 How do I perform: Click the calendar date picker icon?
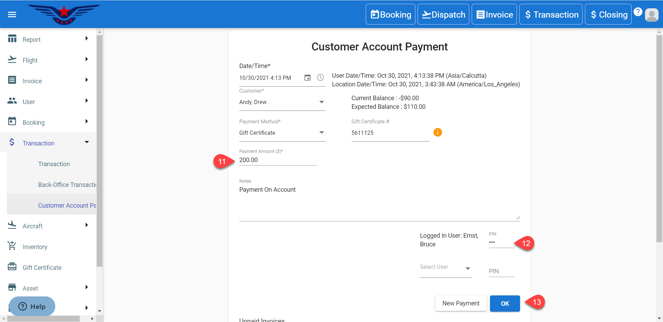tap(307, 78)
